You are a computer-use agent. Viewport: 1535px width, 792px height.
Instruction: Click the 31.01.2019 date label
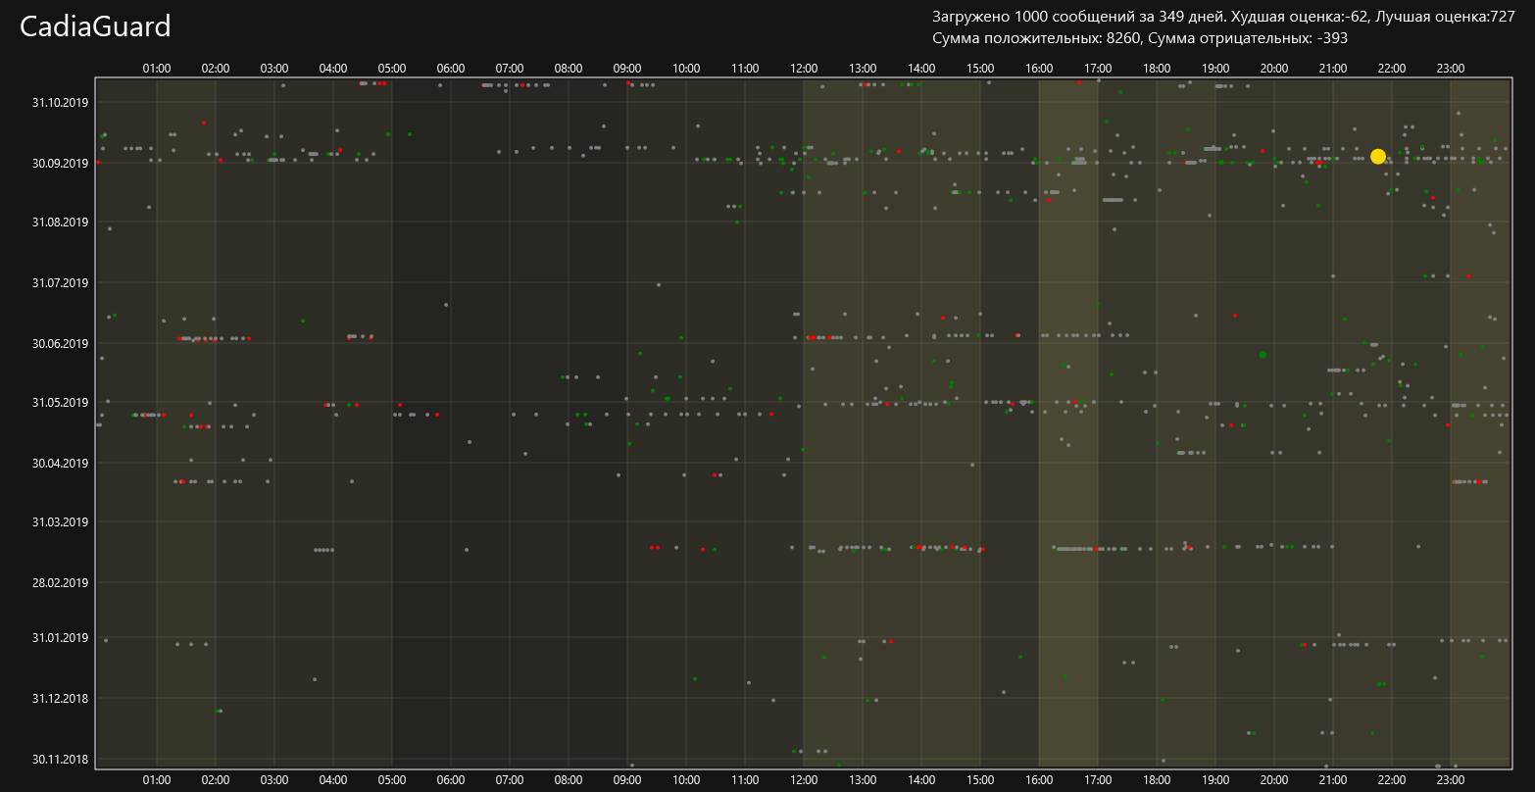pos(61,638)
